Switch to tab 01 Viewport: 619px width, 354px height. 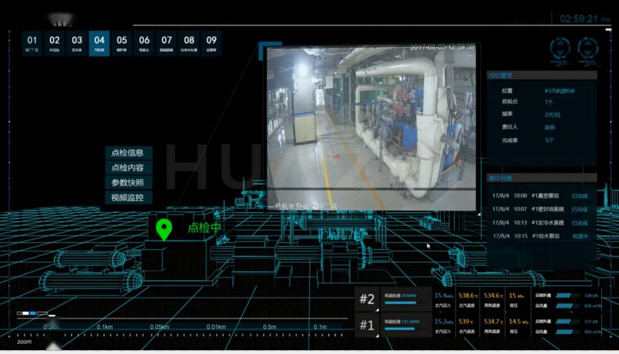tap(32, 43)
